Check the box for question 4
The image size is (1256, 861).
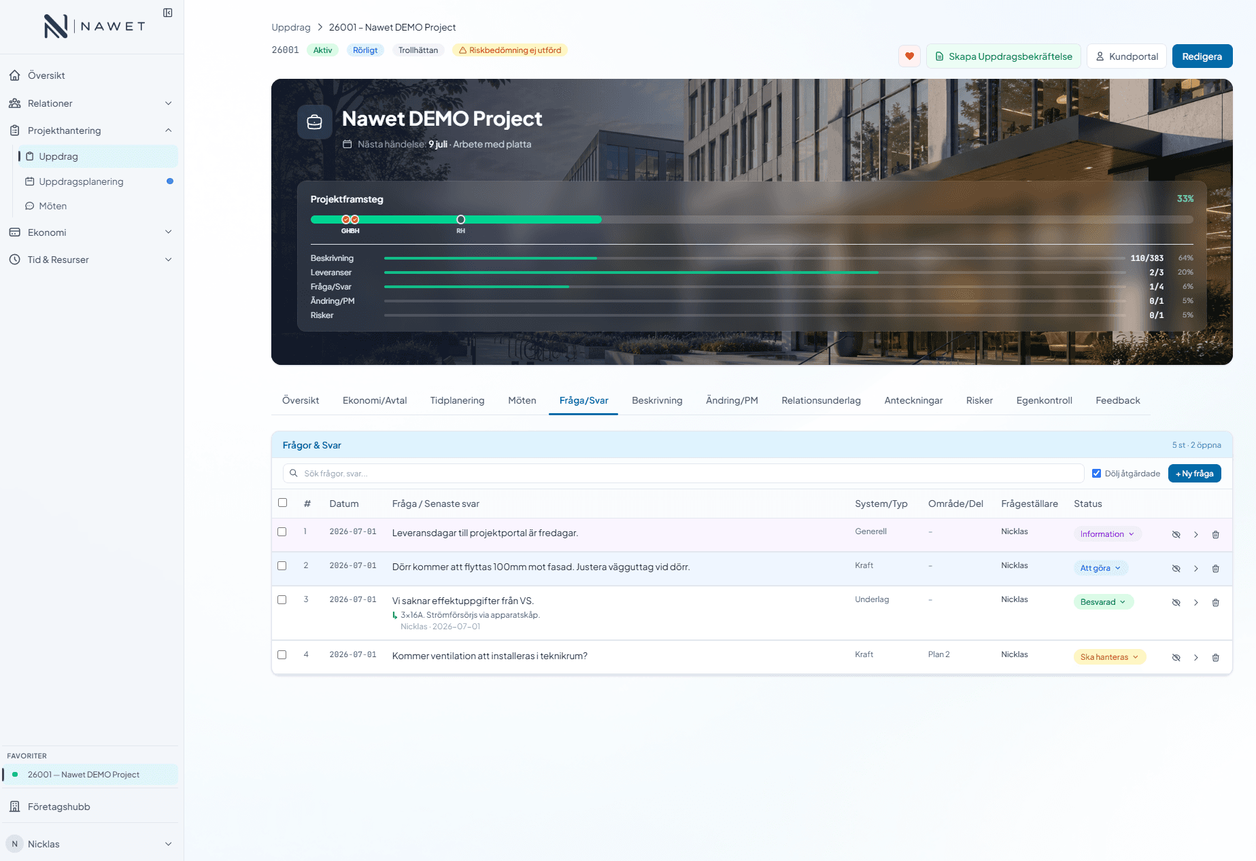[282, 655]
